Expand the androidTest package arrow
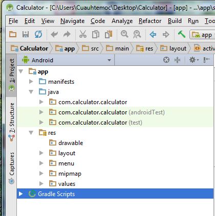This screenshot has height=216, width=215. click(41, 112)
